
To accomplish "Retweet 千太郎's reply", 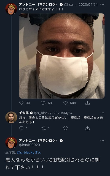I will pos(43,128).
